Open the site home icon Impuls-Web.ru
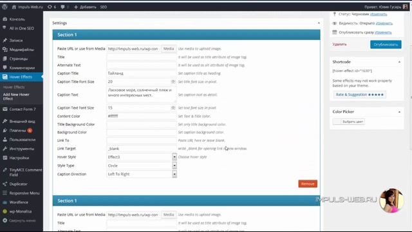 [x=14, y=7]
